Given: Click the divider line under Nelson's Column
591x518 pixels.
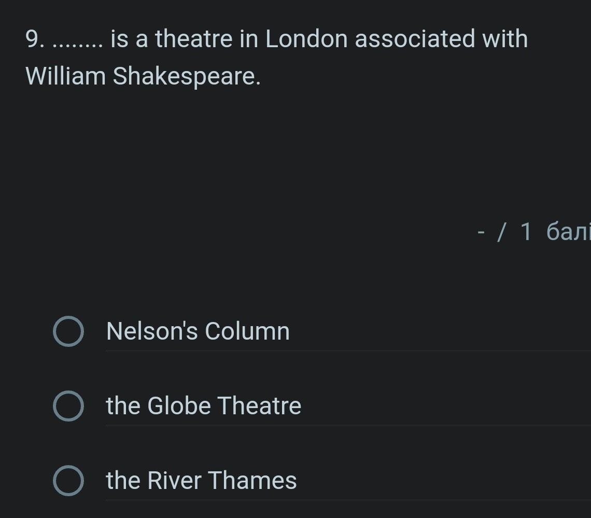Looking at the screenshot, I should (x=347, y=351).
